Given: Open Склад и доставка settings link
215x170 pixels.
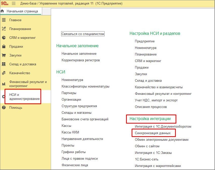Looking at the screenshot, I should (x=148, y=81).
